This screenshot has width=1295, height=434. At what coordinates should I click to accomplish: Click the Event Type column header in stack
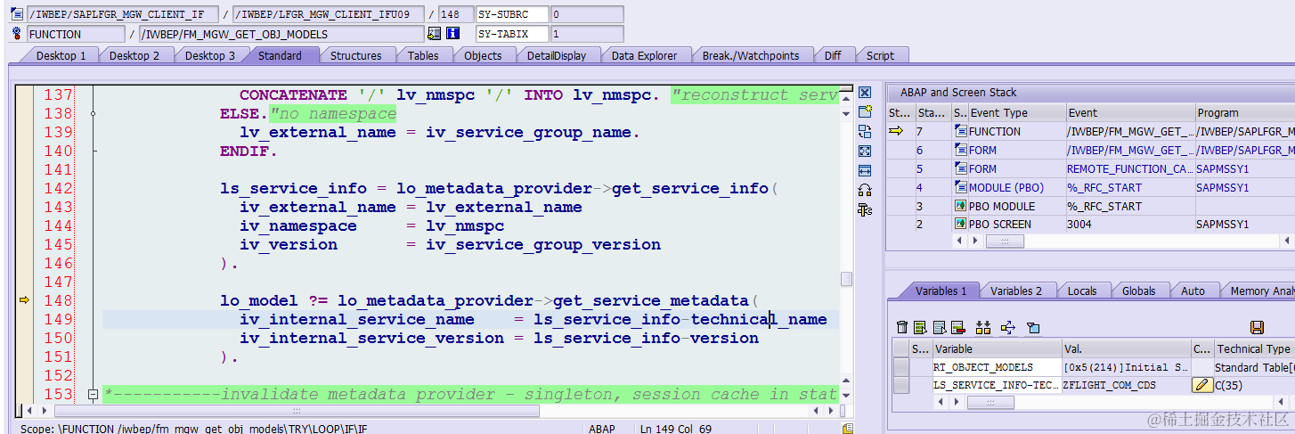[1016, 112]
